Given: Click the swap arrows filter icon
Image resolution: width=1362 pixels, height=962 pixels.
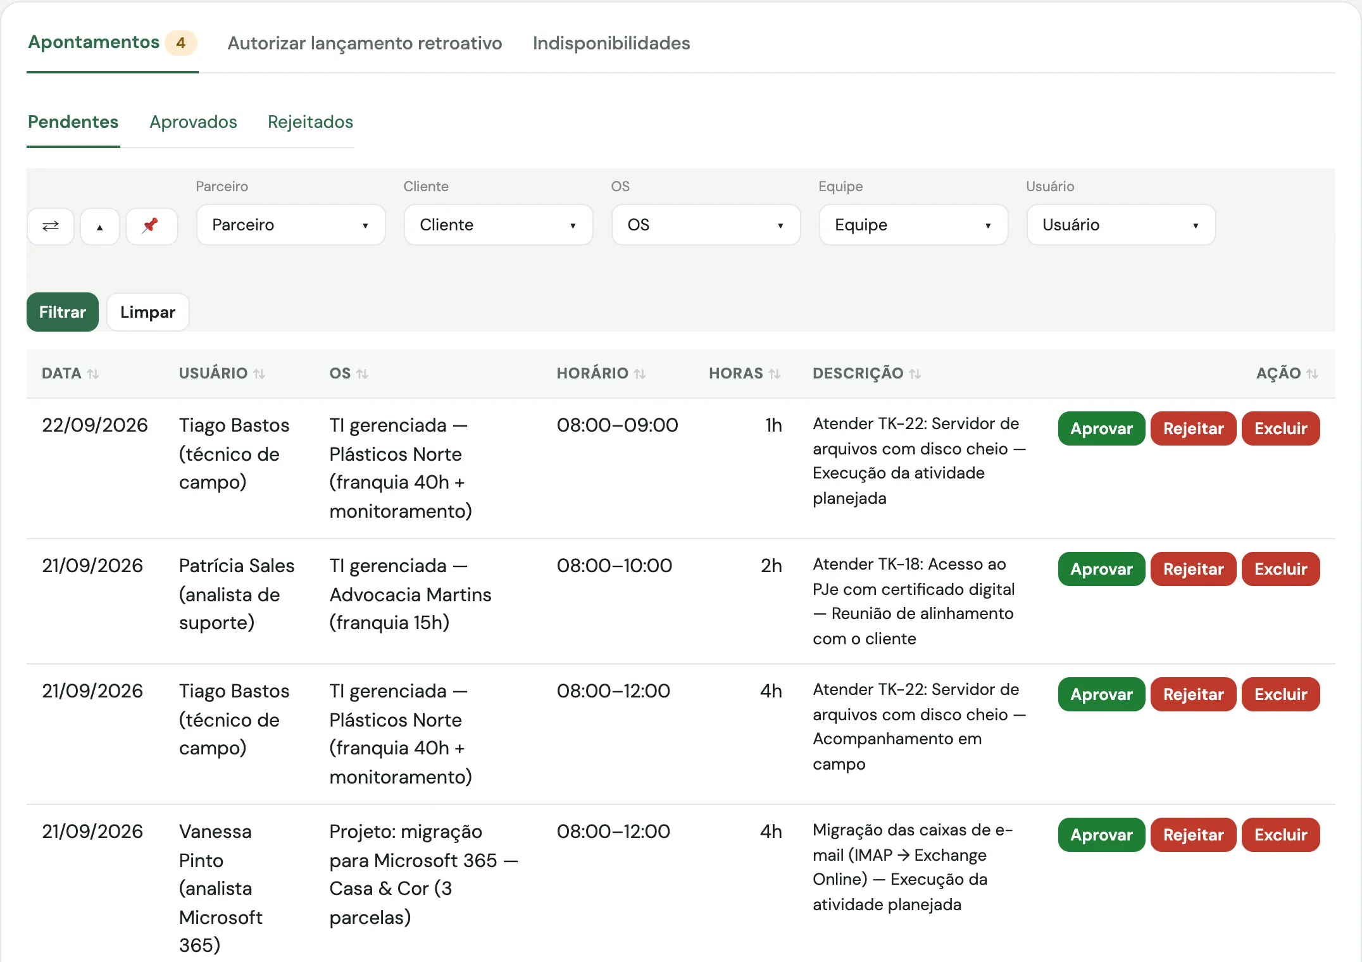Looking at the screenshot, I should pos(51,226).
